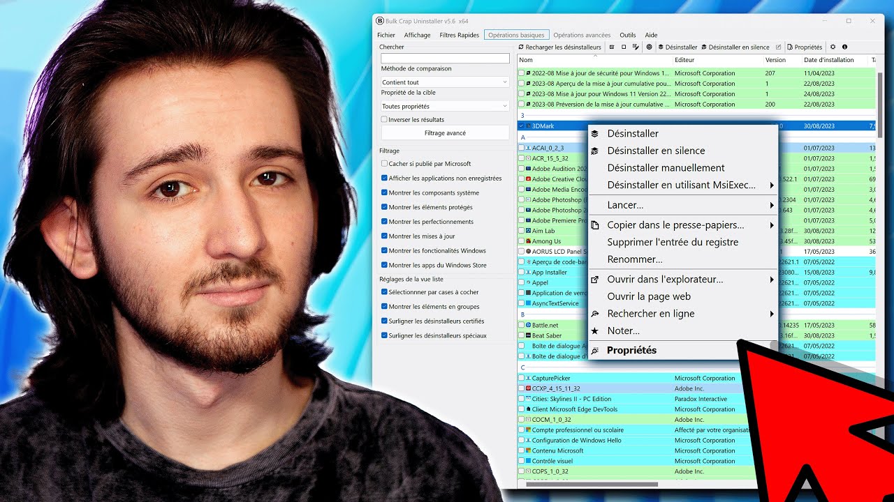Viewport: 894px width, 502px height.
Task: Enable Inverser les résultats checkbox
Action: 384,120
